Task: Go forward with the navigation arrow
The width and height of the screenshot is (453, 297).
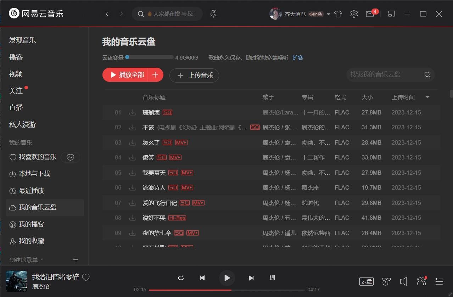Action: click(x=122, y=14)
